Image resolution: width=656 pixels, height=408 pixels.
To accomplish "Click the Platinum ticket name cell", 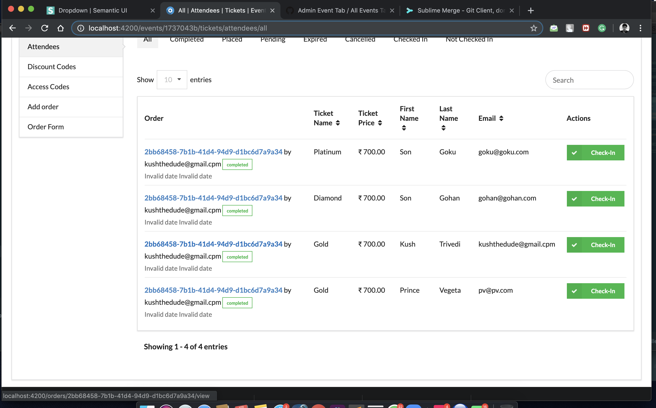I will (327, 152).
